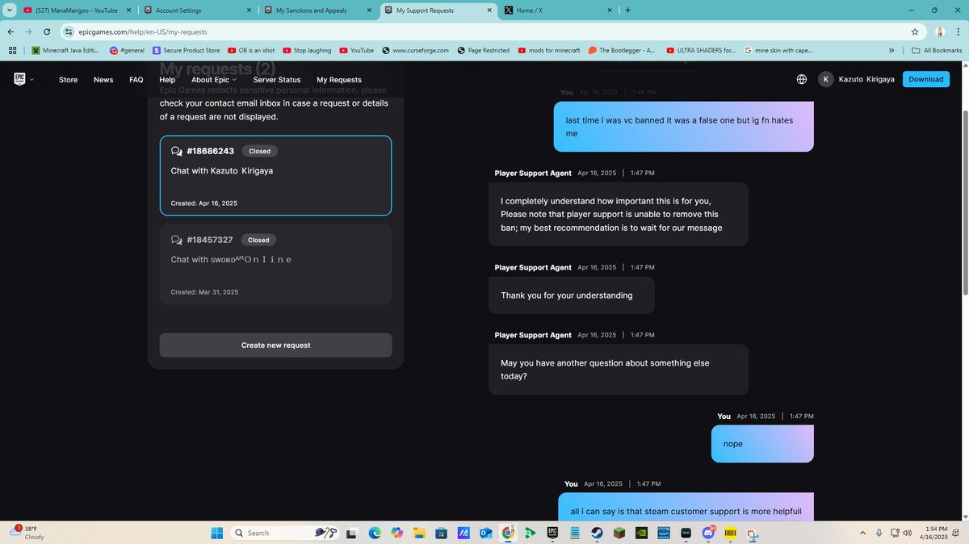Open the Stop laughing bookmark
The width and height of the screenshot is (969, 544).
click(x=307, y=50)
